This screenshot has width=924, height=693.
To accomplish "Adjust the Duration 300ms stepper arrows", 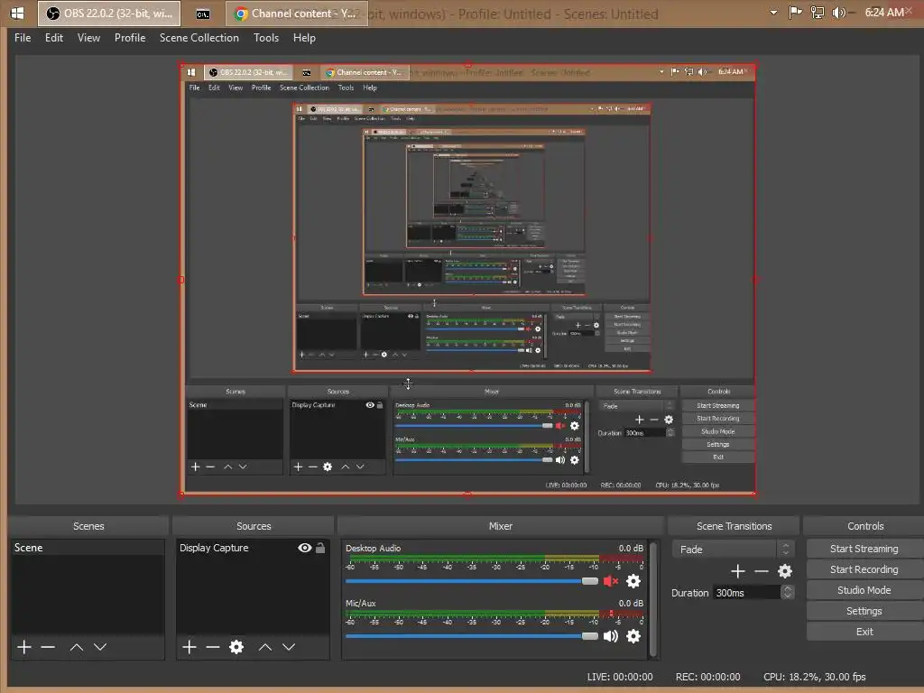I will pos(787,592).
